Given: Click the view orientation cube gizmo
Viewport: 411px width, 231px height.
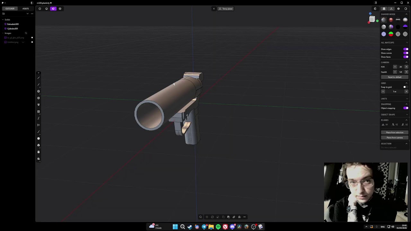Looking at the screenshot, I should tap(372, 20).
